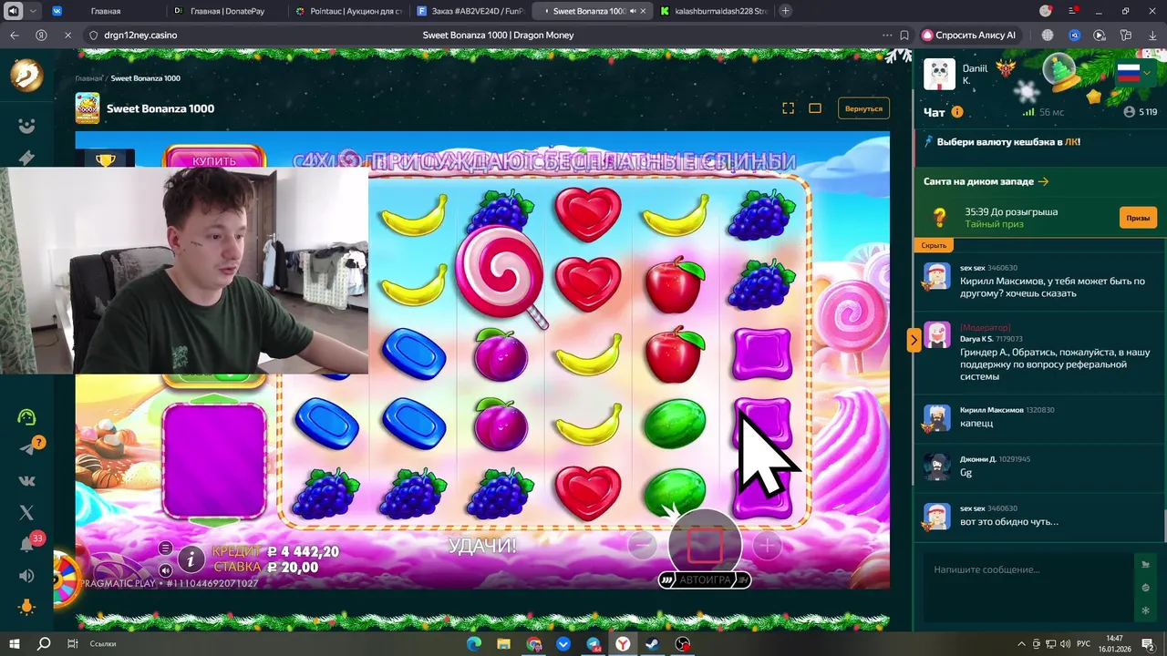This screenshot has width=1167, height=656.
Task: Collapse the chat panel with the orange arrow
Action: click(x=914, y=340)
